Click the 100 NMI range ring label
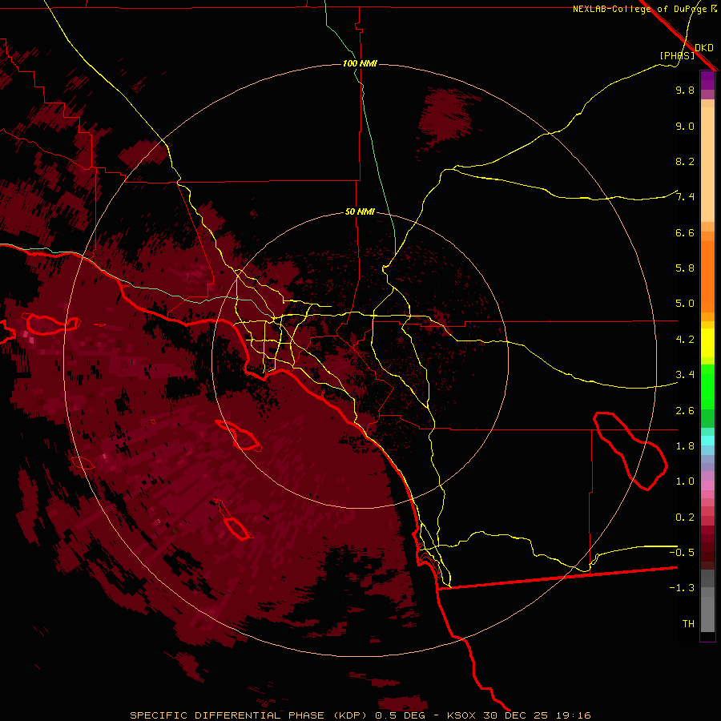 360,63
